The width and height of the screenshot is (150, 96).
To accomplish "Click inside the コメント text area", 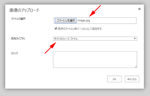I will tap(95, 59).
